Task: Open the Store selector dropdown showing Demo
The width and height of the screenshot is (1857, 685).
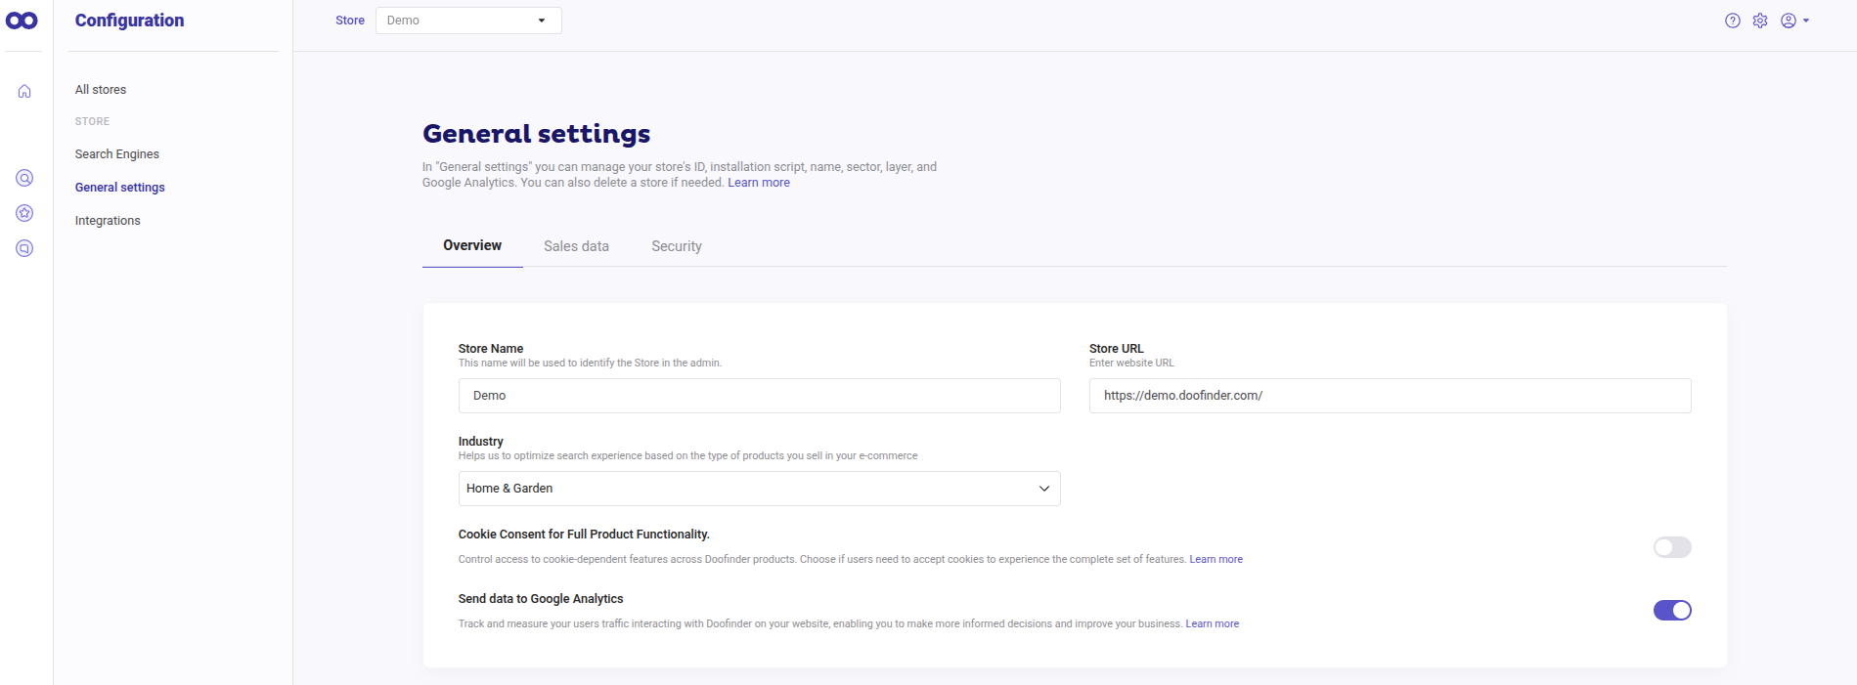Action: pos(467,21)
